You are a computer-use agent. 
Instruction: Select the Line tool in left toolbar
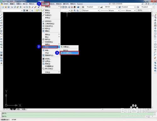click(x=1, y=15)
